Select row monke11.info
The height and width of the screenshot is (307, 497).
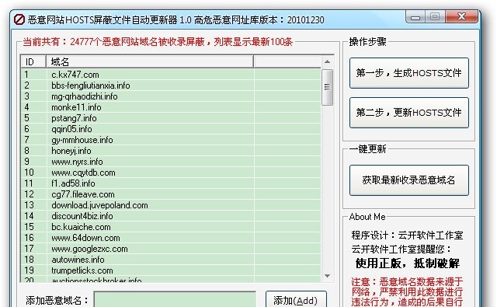[171, 107]
